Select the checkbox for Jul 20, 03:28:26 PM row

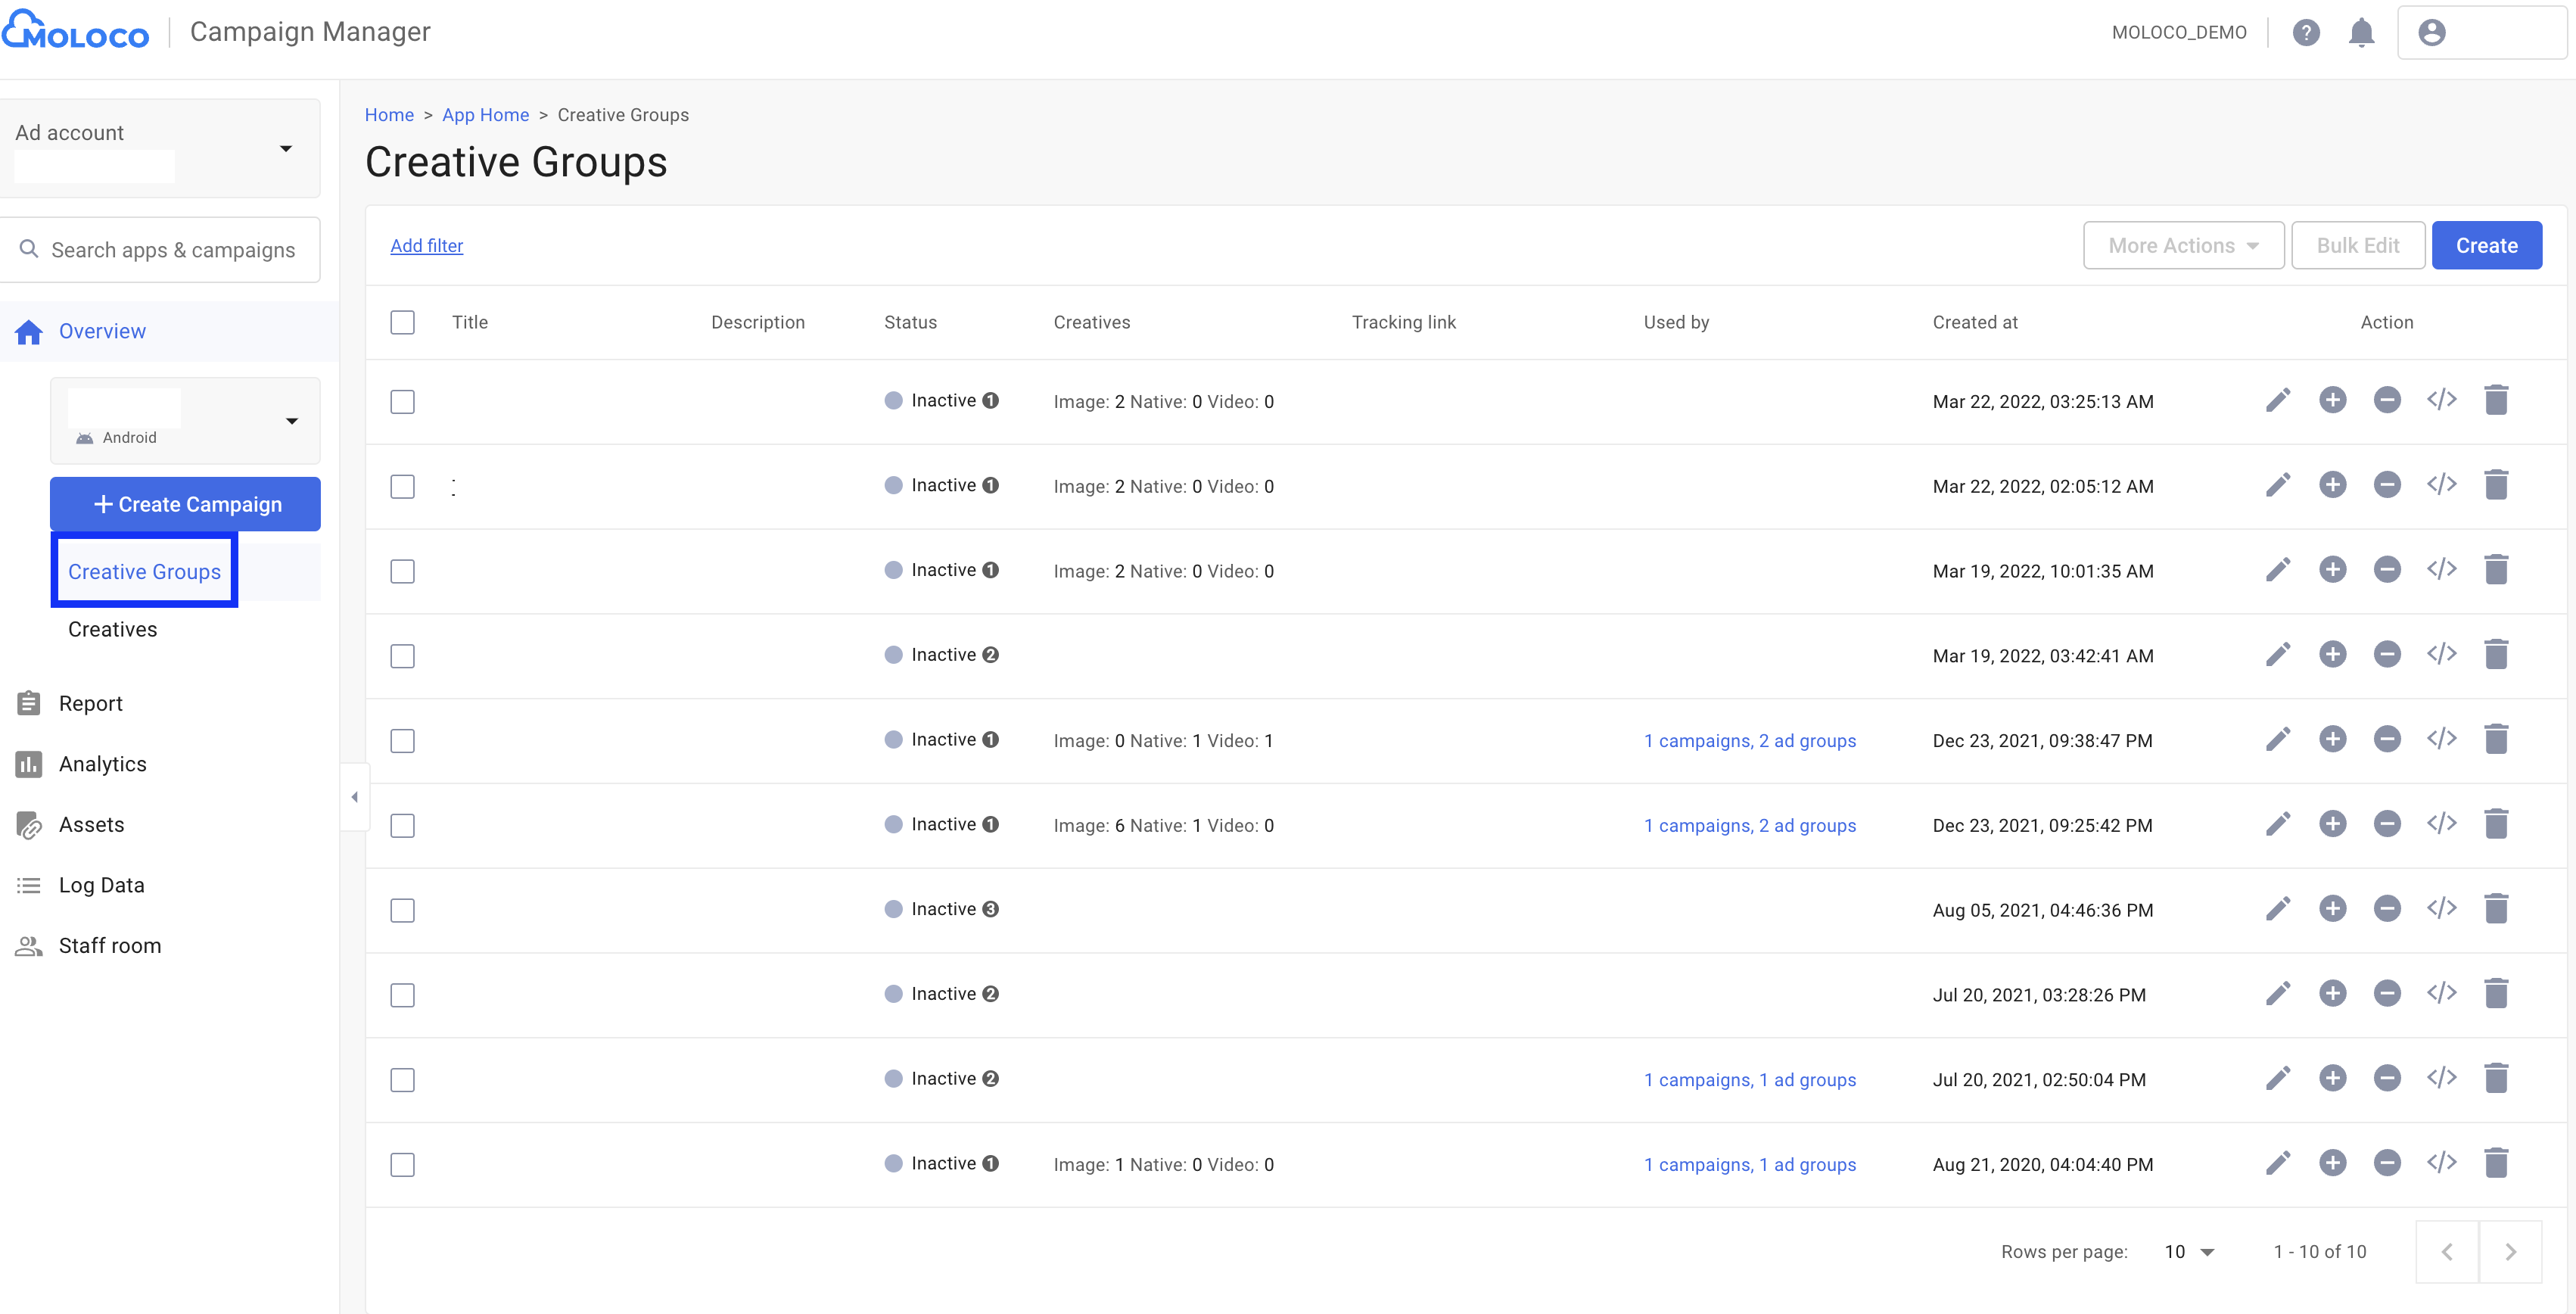(x=402, y=995)
